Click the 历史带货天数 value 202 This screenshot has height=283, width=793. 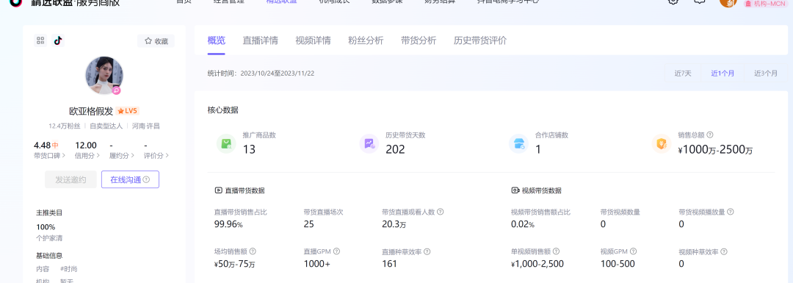click(396, 149)
